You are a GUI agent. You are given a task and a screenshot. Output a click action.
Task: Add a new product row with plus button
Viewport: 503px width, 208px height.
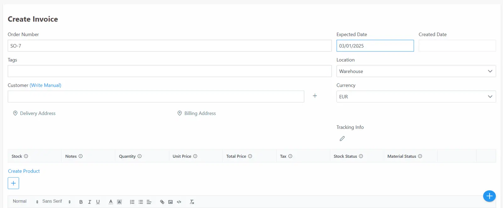click(14, 183)
